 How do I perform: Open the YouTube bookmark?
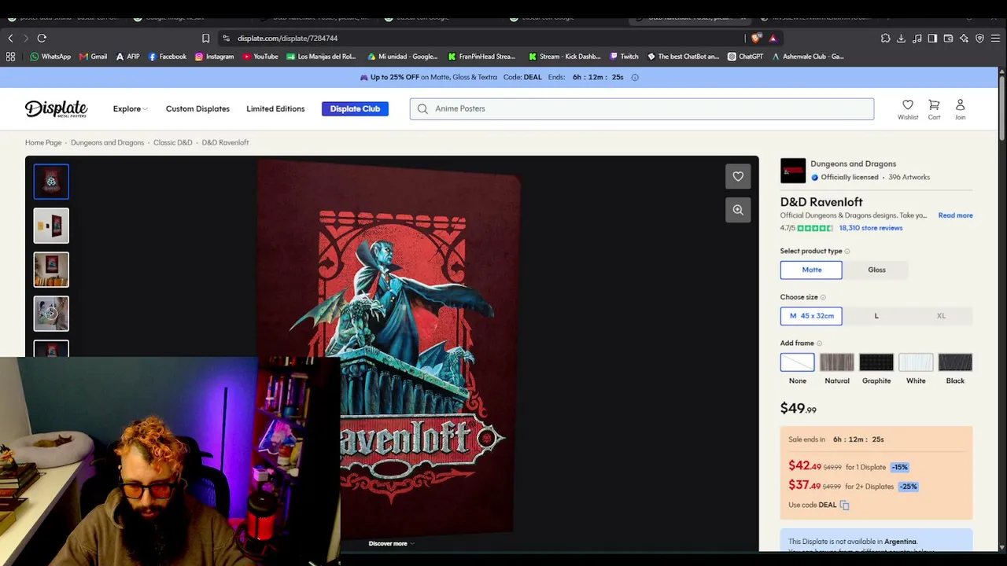(260, 57)
